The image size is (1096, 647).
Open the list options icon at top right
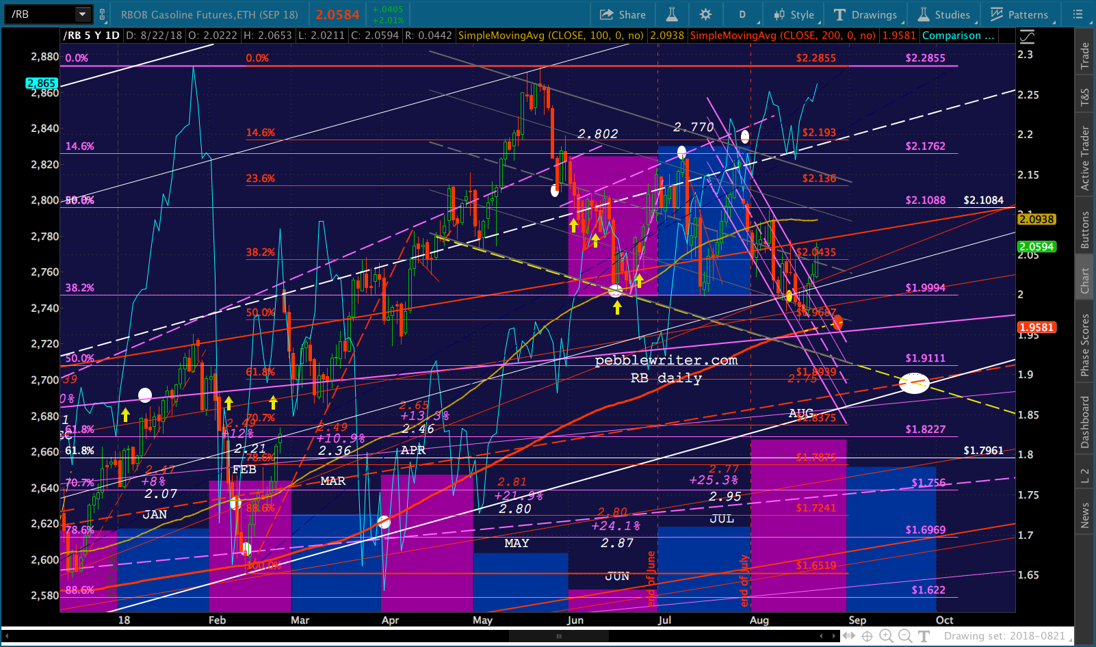pyautogui.click(x=1078, y=14)
